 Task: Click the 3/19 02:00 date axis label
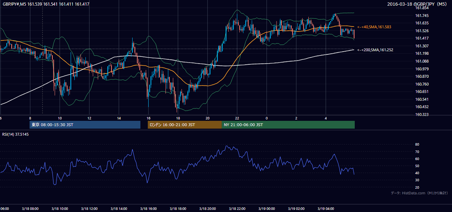296,209
